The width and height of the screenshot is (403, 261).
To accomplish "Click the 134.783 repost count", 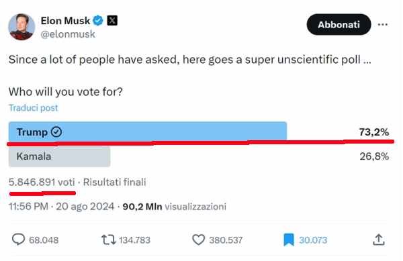I will [135, 240].
